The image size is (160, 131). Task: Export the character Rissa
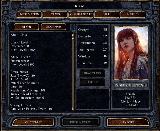click(128, 122)
